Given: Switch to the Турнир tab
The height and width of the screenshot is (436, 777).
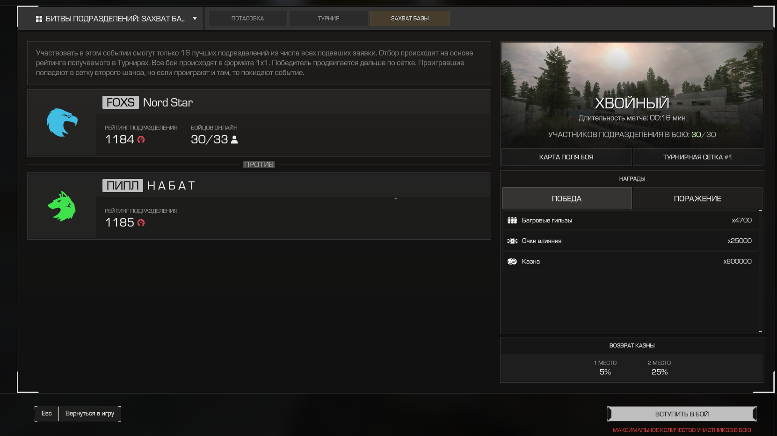Looking at the screenshot, I should 328,19.
